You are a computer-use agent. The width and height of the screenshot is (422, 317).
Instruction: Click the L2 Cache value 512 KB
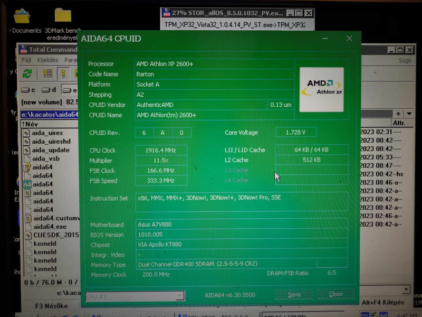[312, 160]
